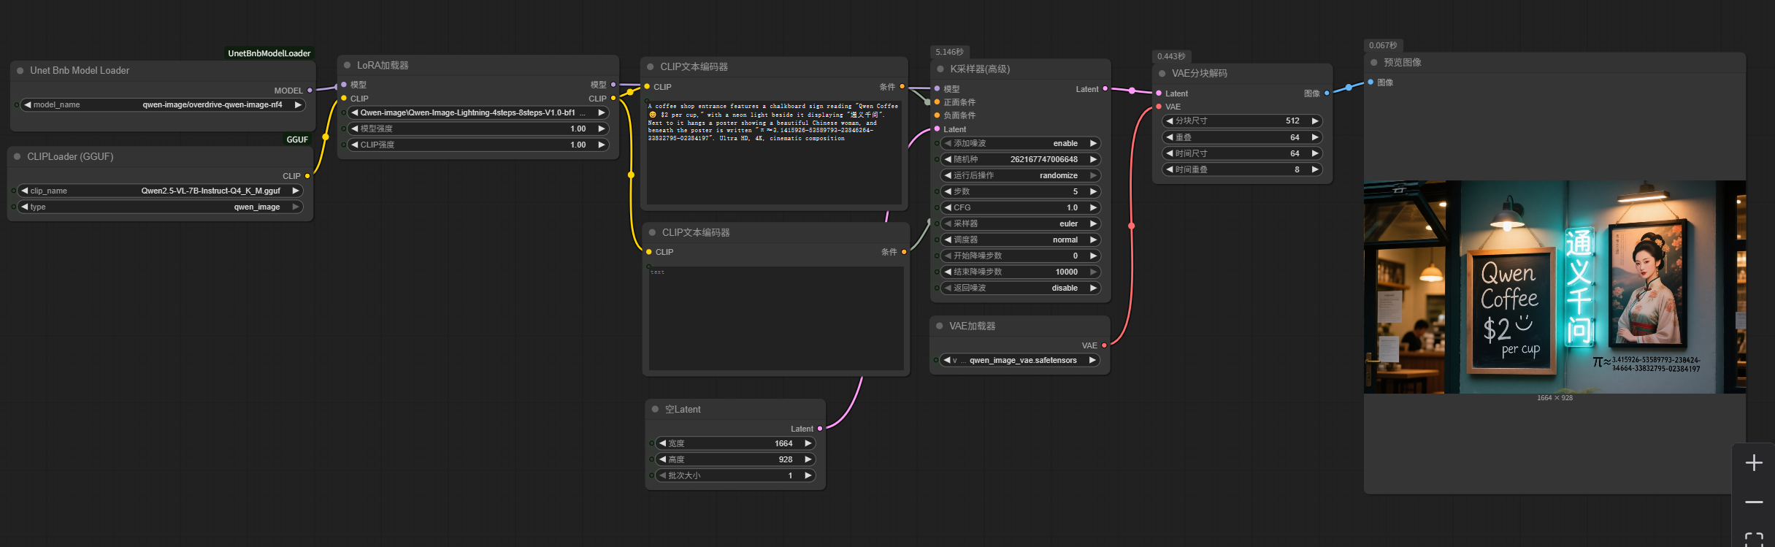Zoom out with the minus button
The image size is (1775, 547).
click(x=1754, y=502)
